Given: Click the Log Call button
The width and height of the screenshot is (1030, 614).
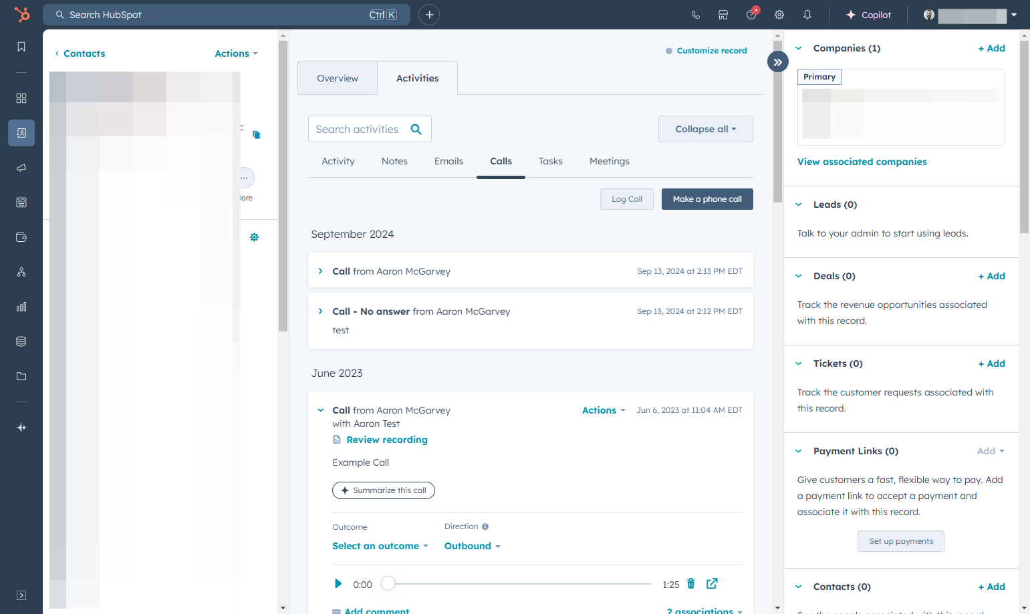Looking at the screenshot, I should pos(627,199).
